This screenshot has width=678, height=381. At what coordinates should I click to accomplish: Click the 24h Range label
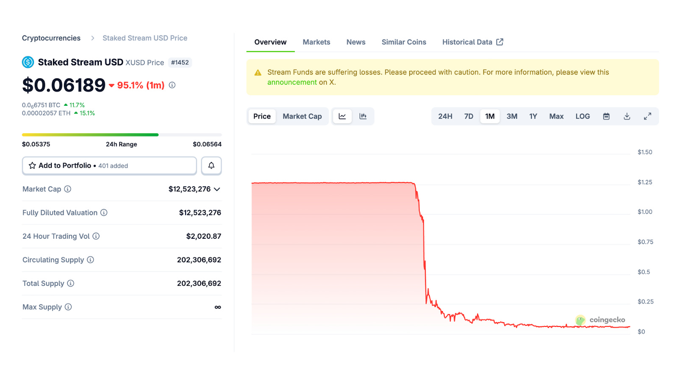point(122,144)
